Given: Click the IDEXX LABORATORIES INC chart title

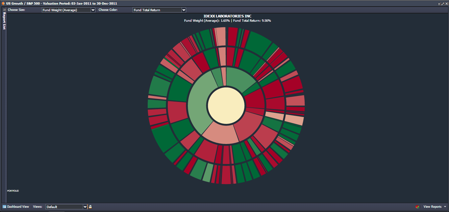Looking at the screenshot, I should pos(227,16).
